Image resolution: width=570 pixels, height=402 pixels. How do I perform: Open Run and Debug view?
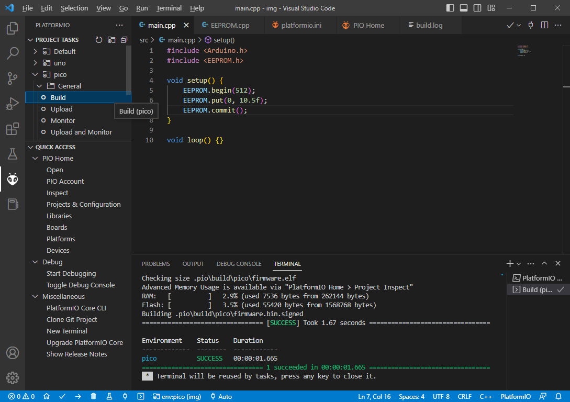point(13,104)
